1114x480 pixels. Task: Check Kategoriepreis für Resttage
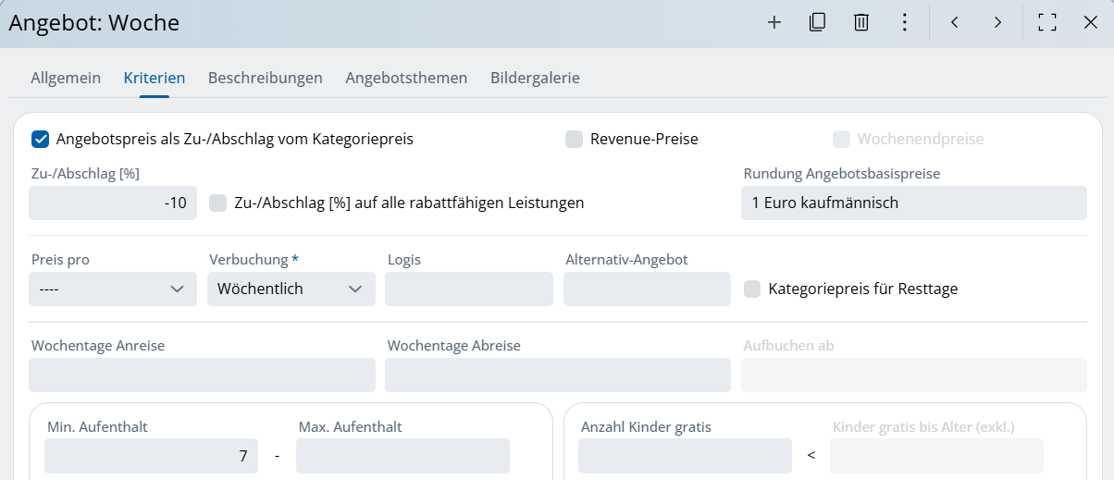pos(752,289)
